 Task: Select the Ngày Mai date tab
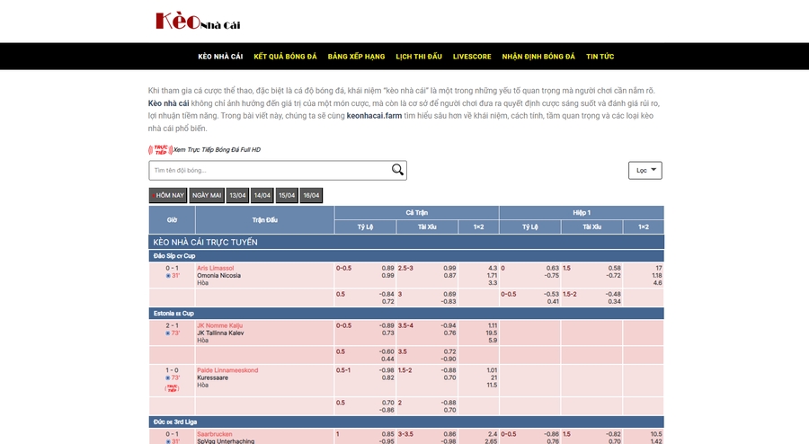click(x=207, y=195)
